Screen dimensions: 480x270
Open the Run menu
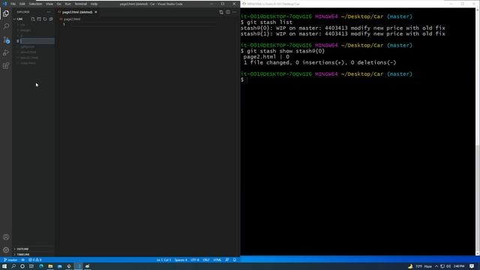coord(67,4)
